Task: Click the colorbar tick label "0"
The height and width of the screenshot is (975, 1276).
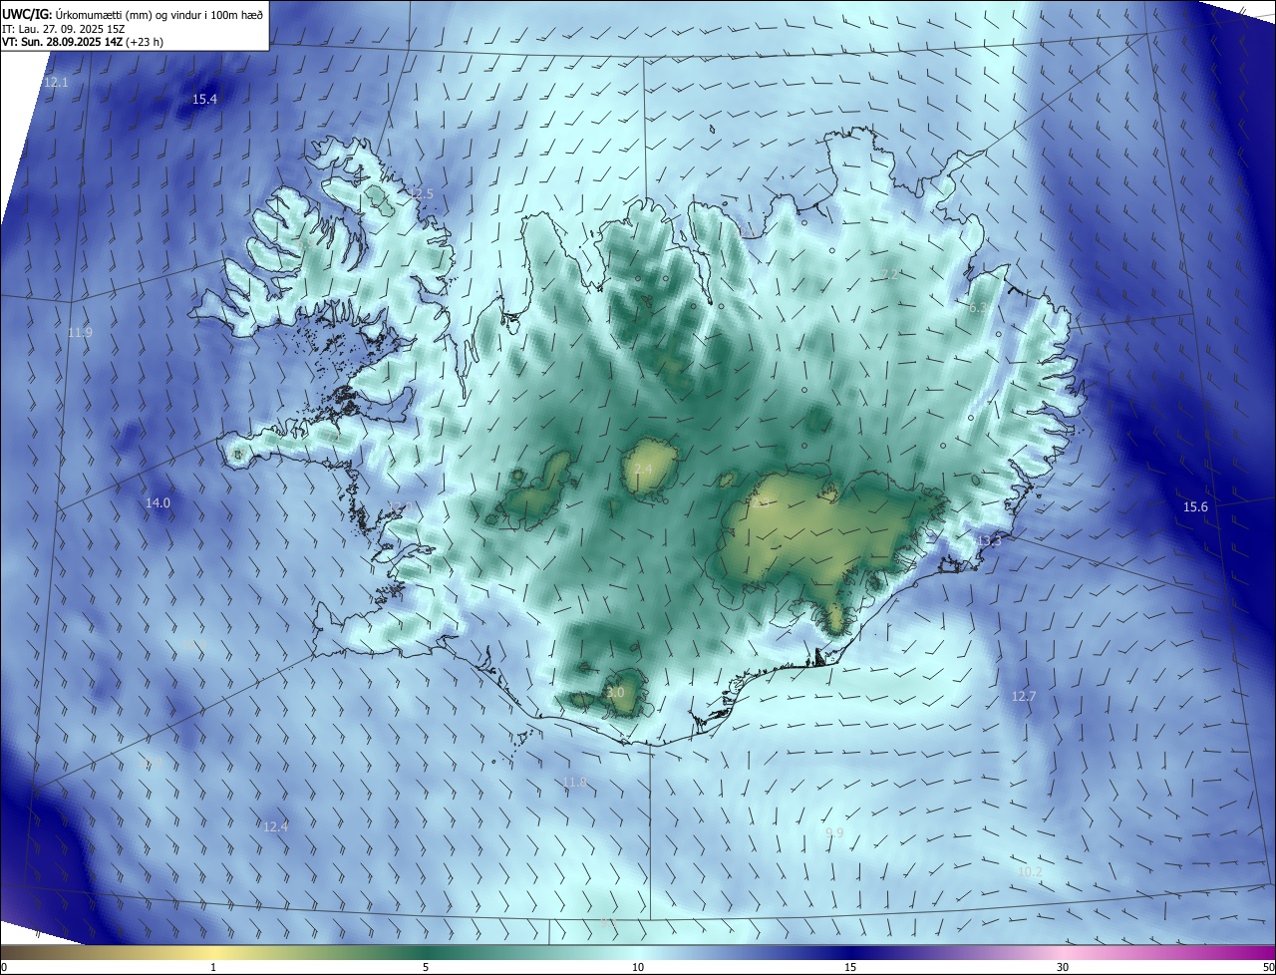Action: tap(4, 967)
